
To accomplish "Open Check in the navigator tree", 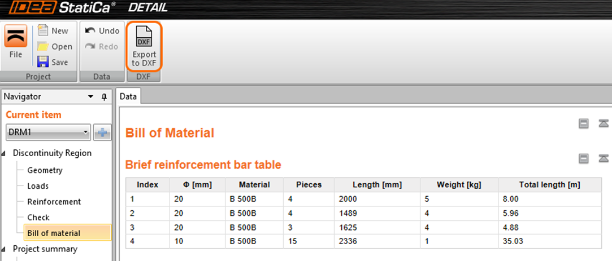I will [x=38, y=218].
